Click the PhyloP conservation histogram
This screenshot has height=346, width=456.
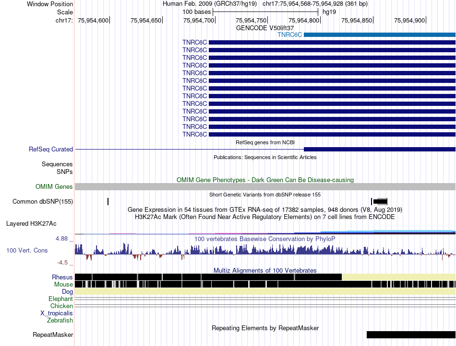click(x=265, y=252)
